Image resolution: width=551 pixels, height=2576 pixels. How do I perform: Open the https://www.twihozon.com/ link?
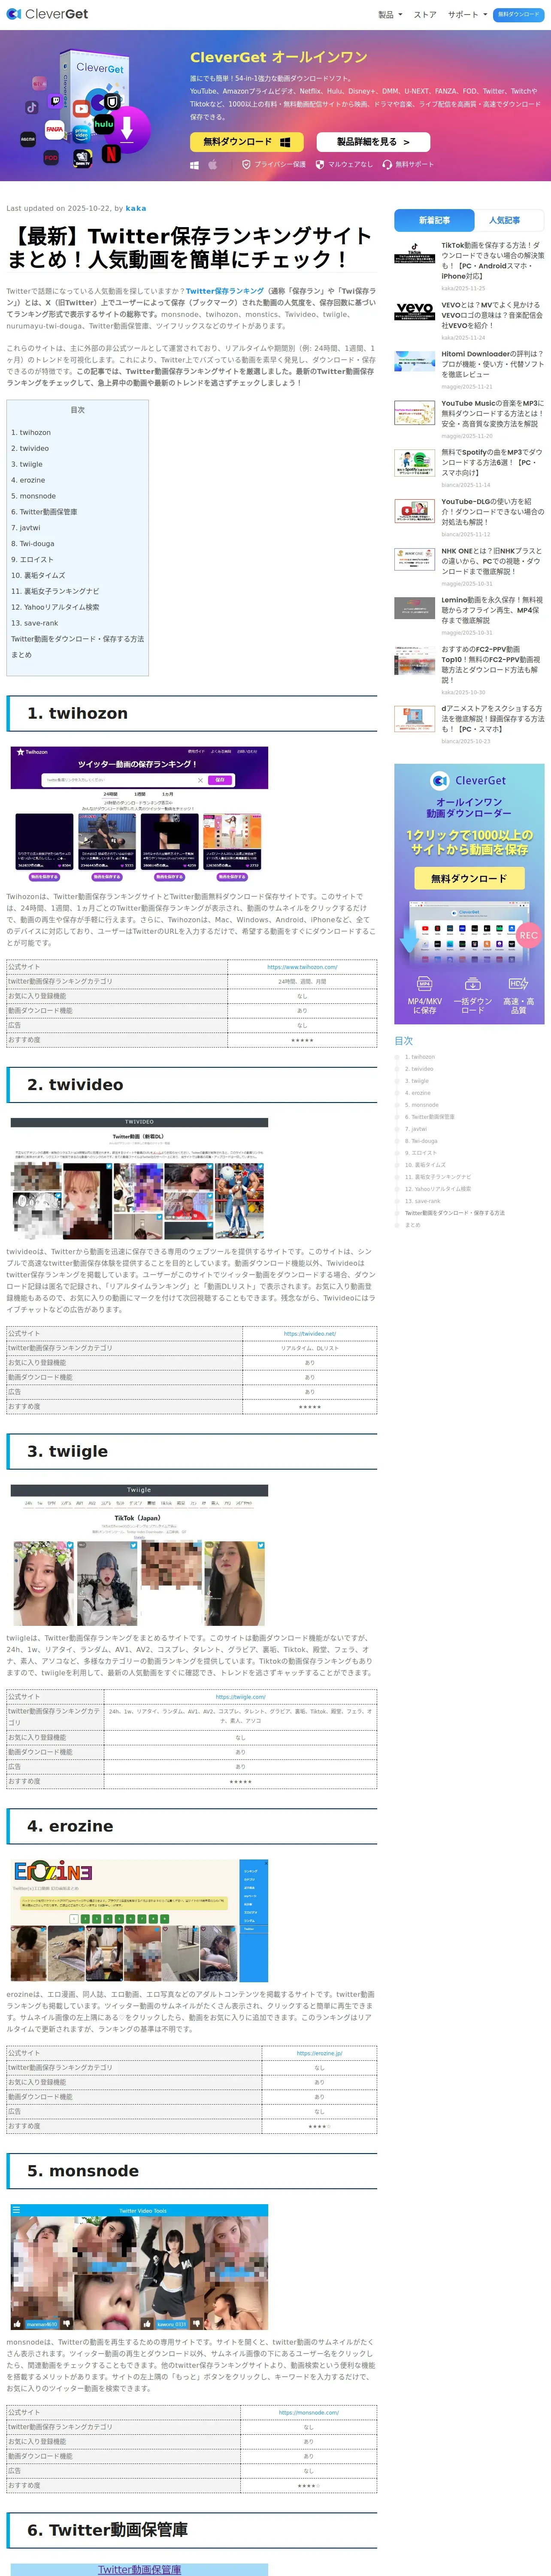click(302, 967)
